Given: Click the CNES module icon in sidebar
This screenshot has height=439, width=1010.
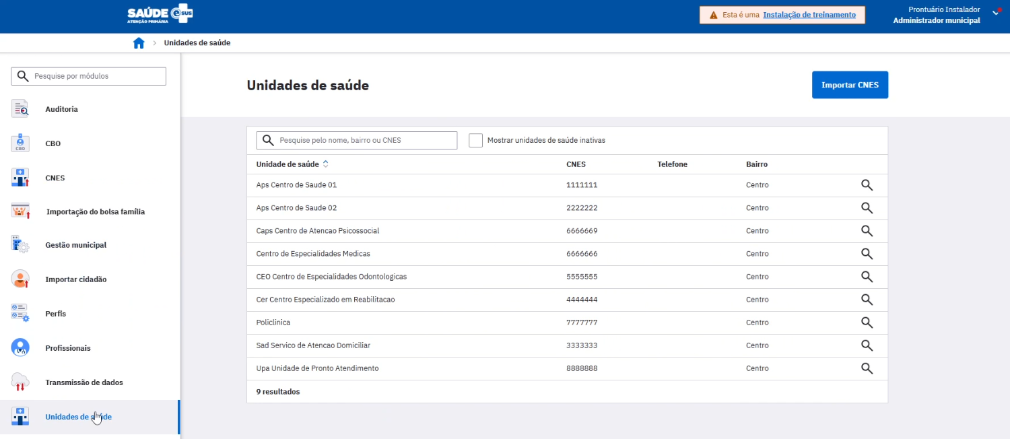Looking at the screenshot, I should click(20, 178).
